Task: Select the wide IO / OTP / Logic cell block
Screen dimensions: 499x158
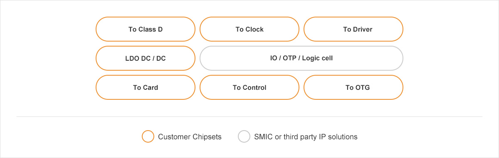Action: pyautogui.click(x=301, y=58)
